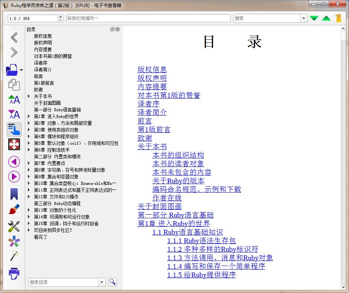Select 第12章 文件和I/O操作 tree item
The width and height of the screenshot is (349, 293).
[56, 197]
